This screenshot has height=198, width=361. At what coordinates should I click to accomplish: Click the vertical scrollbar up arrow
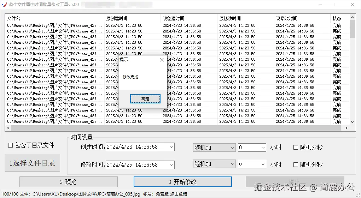352,17
